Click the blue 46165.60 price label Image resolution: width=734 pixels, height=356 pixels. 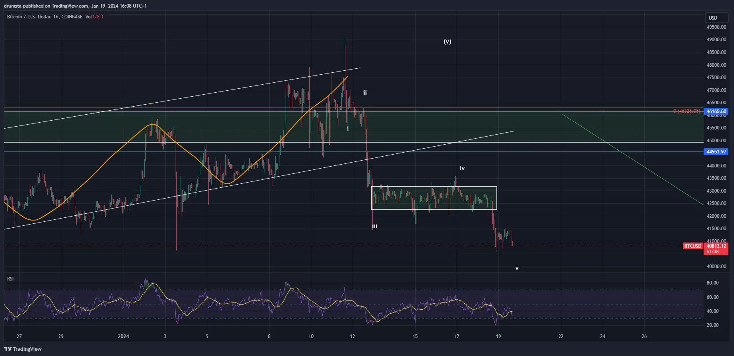[716, 111]
